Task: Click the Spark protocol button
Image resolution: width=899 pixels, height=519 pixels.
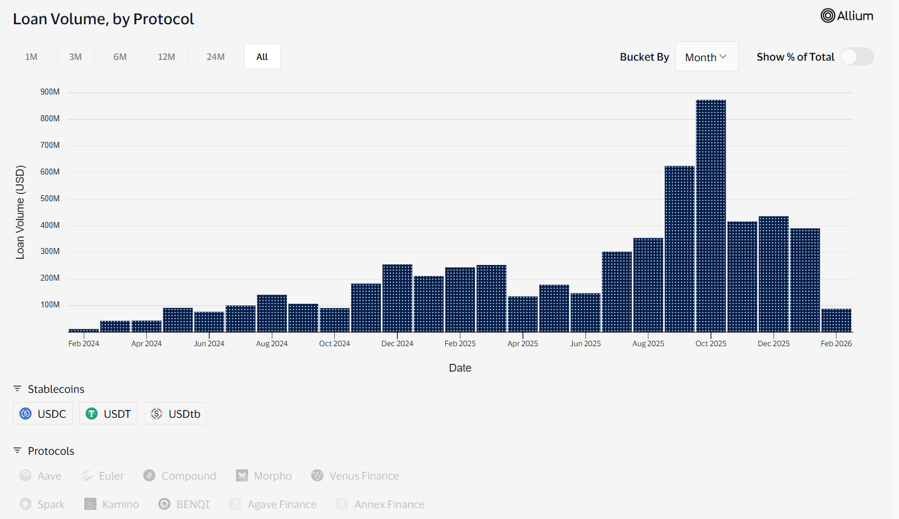Action: point(41,504)
